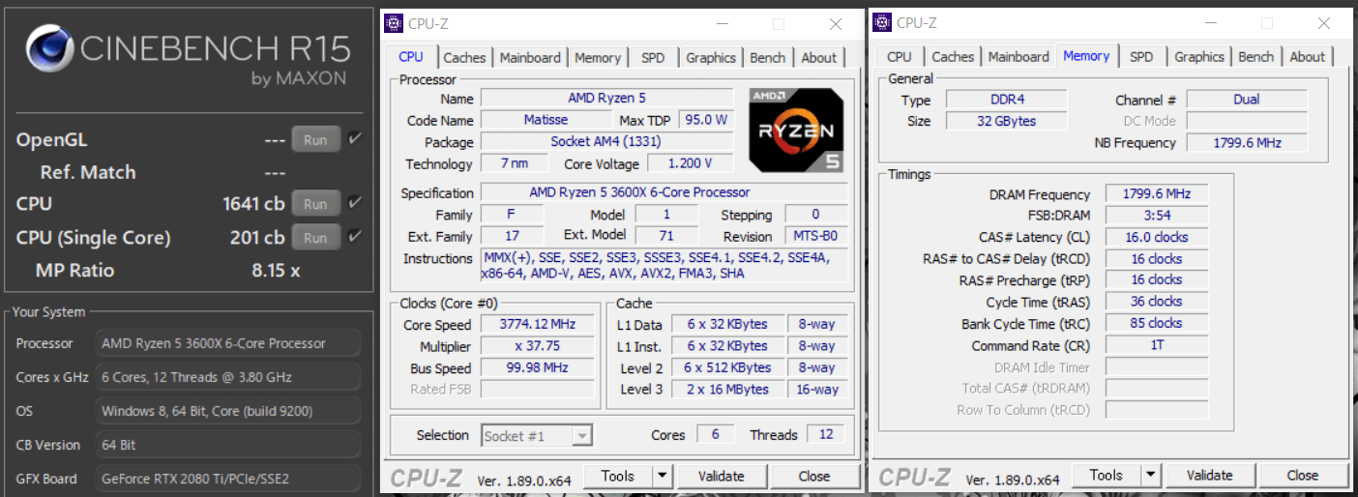Click the Cores x GHz field in Cinebench
This screenshot has height=497, width=1358.
pyautogui.click(x=228, y=377)
